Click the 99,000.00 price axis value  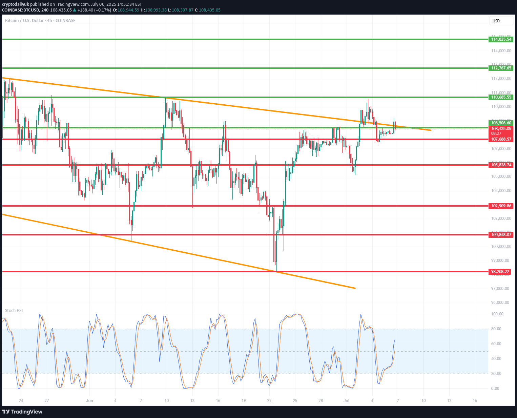[500, 260]
